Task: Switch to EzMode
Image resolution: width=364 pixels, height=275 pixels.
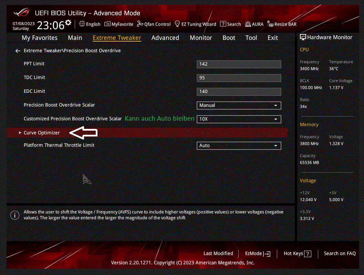Action: click(258, 254)
